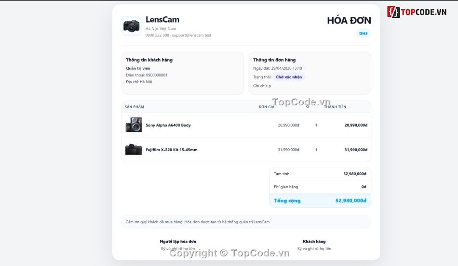Image resolution: width=458 pixels, height=266 pixels.
Task: Click the SẢN PHẨM column header
Action: coord(135,107)
